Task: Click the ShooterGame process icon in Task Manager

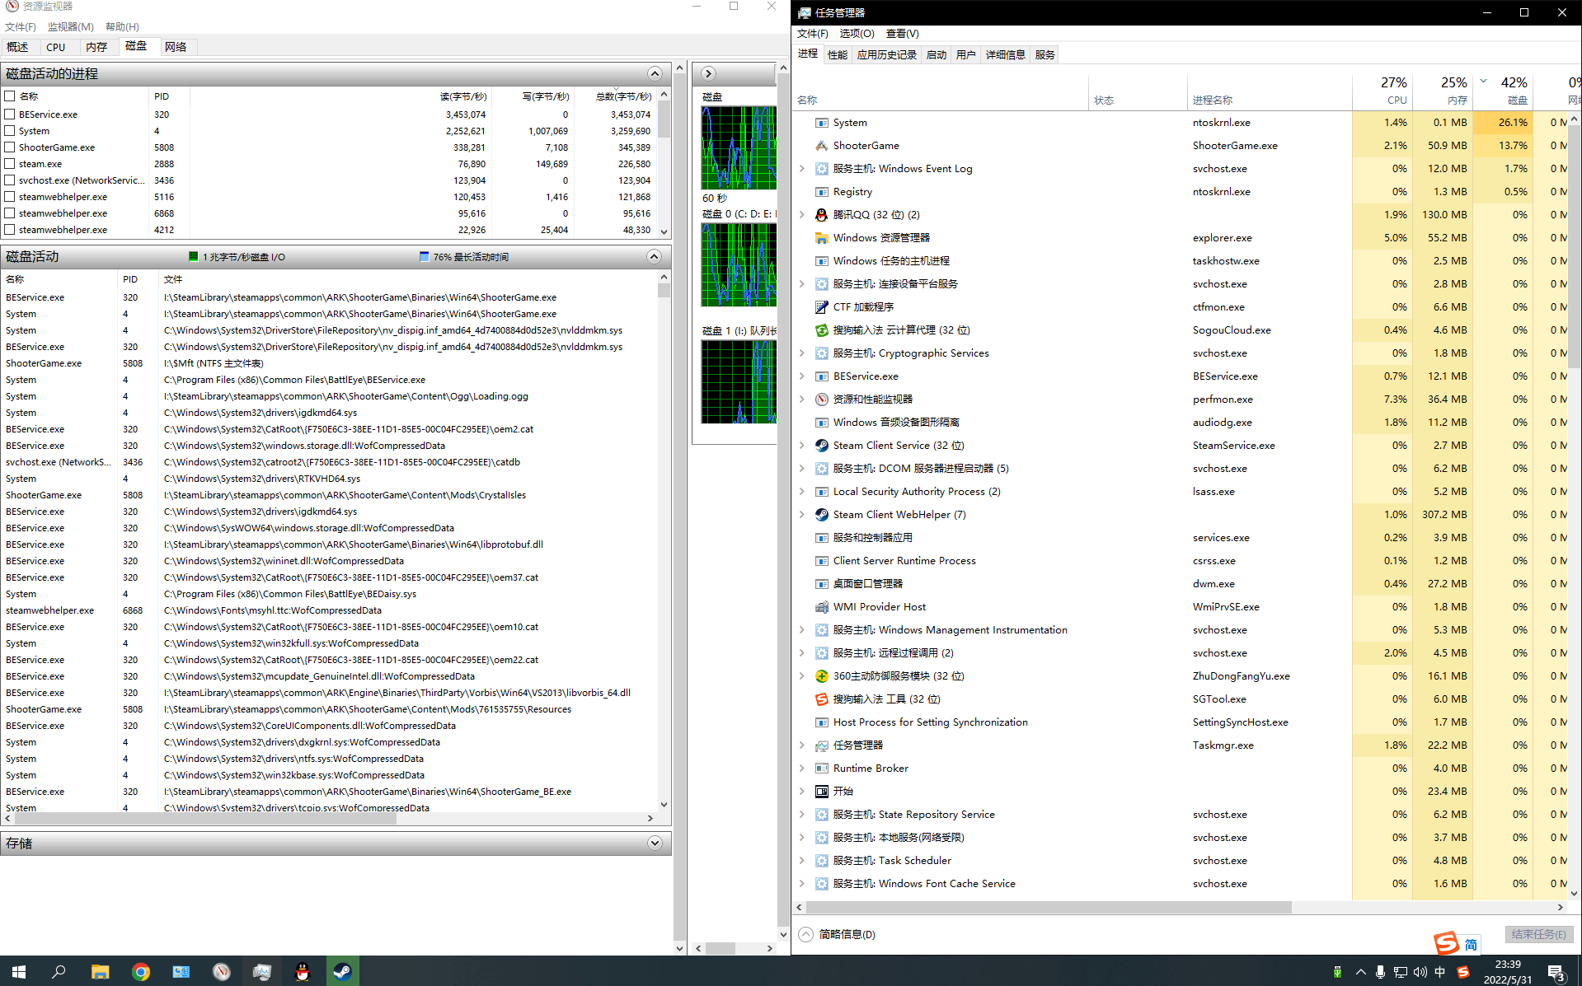Action: point(821,146)
